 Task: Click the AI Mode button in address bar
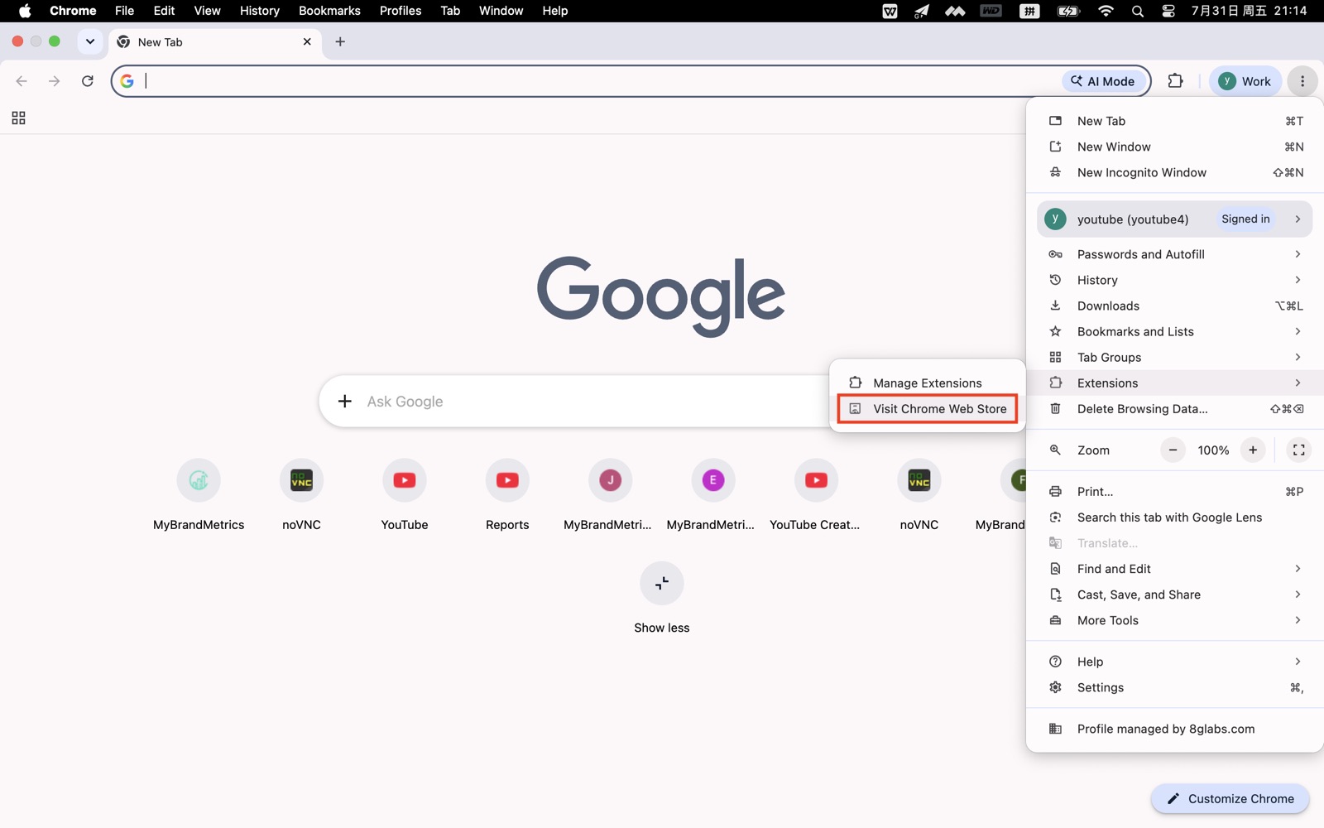[x=1103, y=81]
